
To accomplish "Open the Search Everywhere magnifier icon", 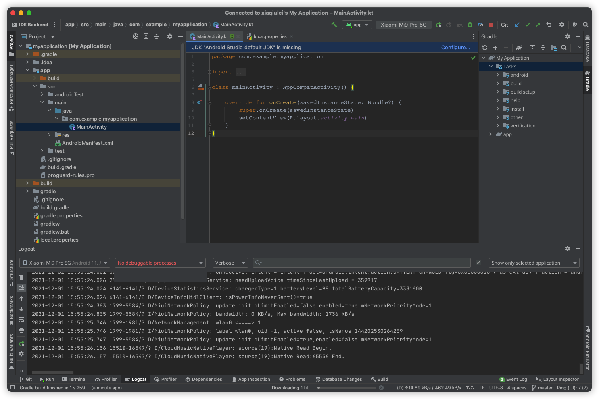I will (585, 25).
